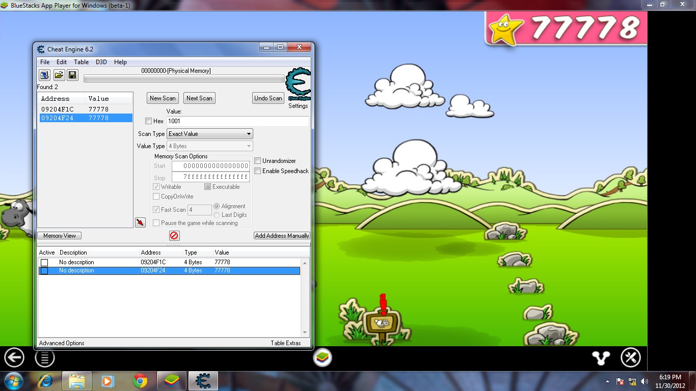Open the Scan Type dropdown
Image resolution: width=696 pixels, height=391 pixels.
point(210,134)
